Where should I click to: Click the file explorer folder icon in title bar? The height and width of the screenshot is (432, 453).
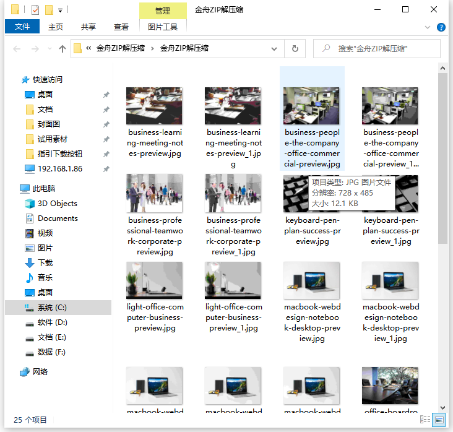[x=15, y=9]
